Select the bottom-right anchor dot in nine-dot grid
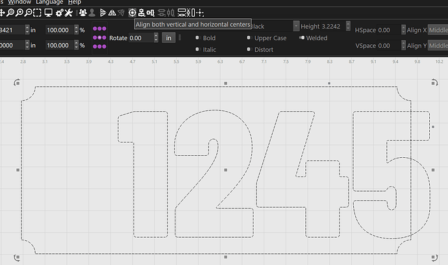 104,46
